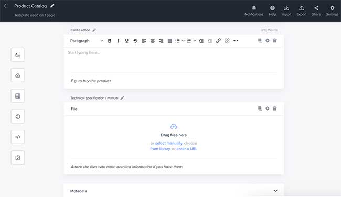
Task: Remove link from text
Action: (227, 41)
